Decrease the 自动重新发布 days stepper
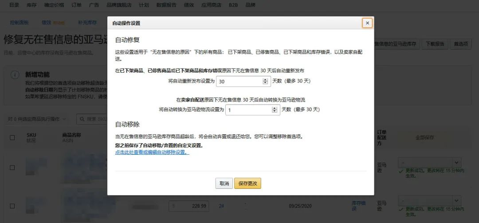 265,83
